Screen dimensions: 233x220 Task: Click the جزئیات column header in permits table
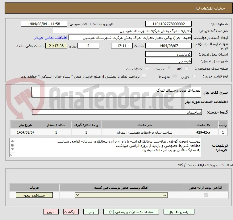[34, 188]
